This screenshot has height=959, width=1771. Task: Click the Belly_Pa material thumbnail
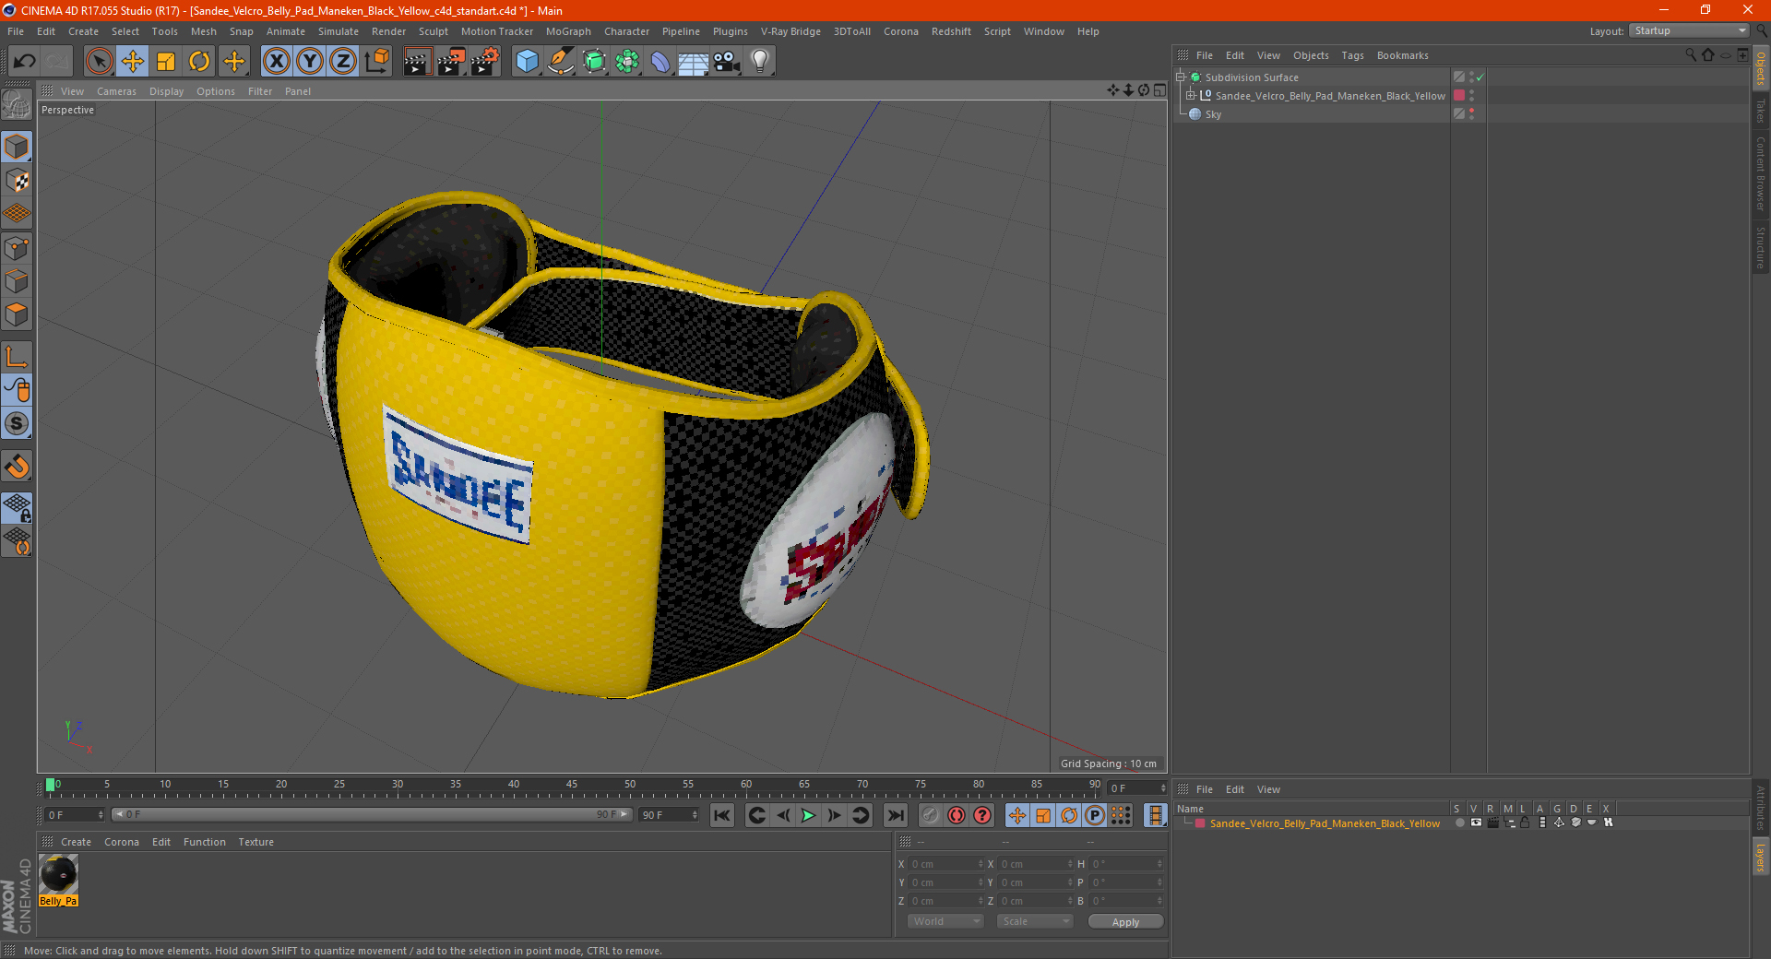tap(58, 874)
